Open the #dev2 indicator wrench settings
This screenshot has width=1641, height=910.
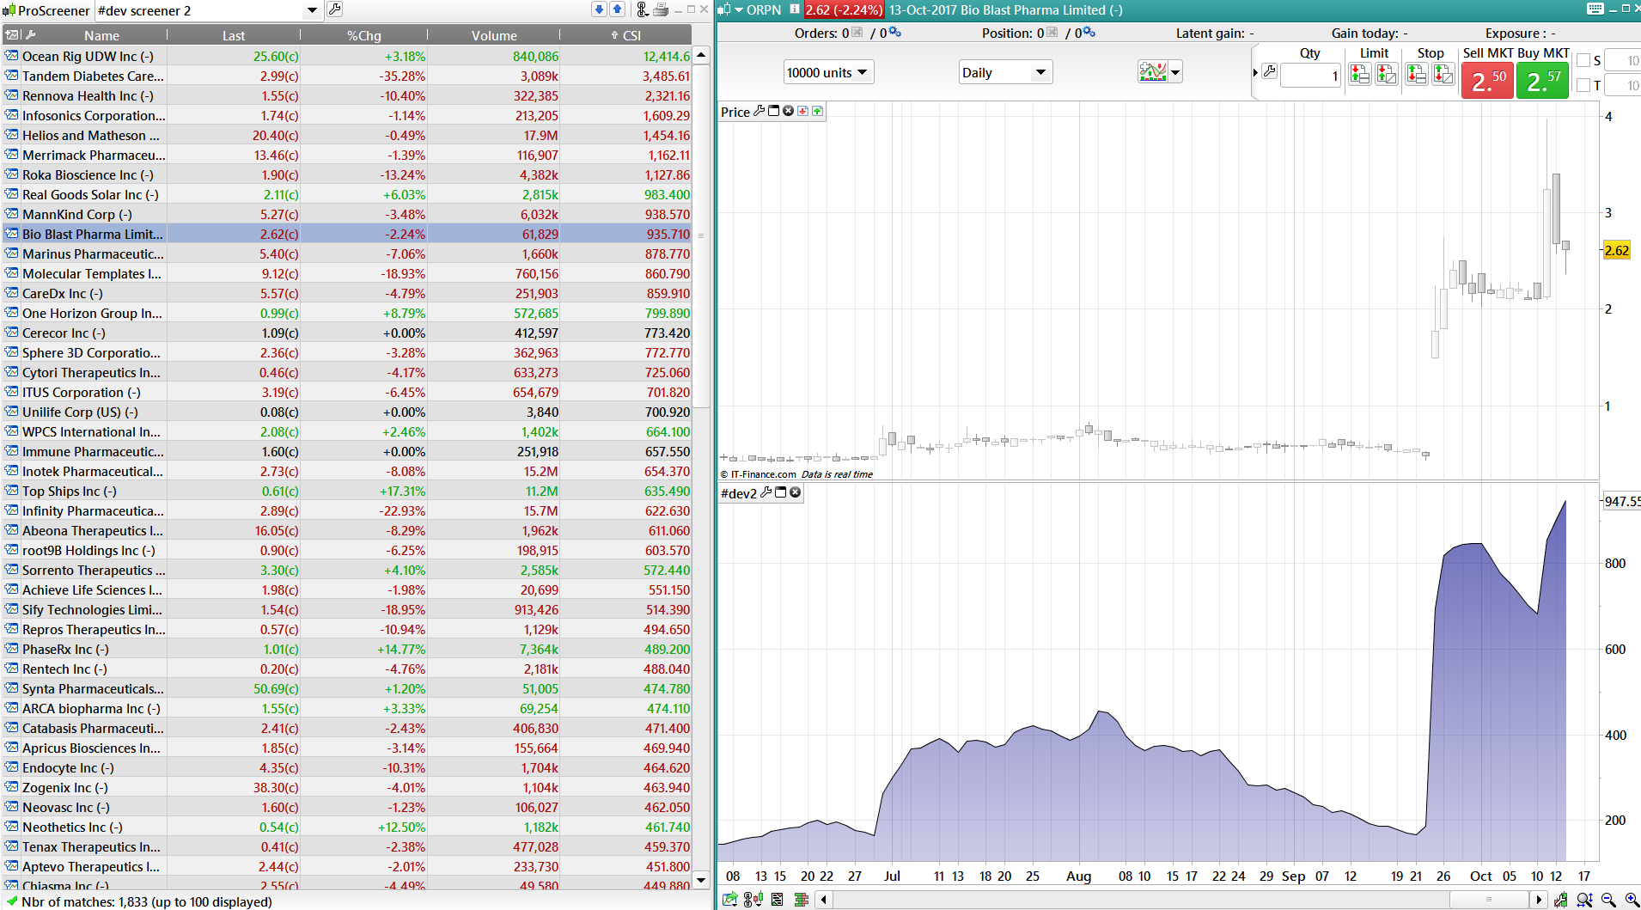click(766, 492)
